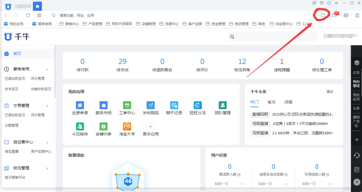Viewport: 362px width, 192px height.
Task: Expand the 自运营中心 sidebar section
Action: click(x=47, y=142)
